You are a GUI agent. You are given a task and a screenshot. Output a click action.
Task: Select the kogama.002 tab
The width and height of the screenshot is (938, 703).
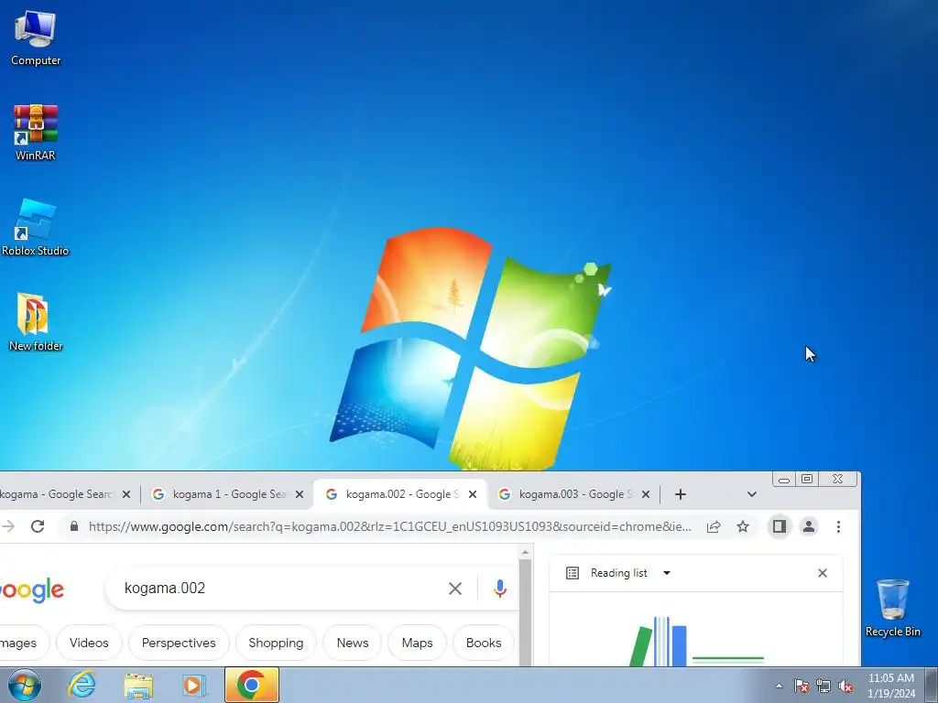click(399, 494)
